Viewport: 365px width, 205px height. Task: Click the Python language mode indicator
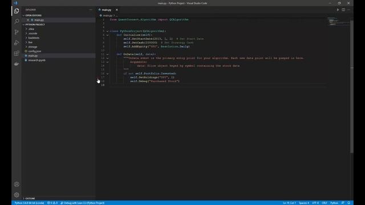point(334,203)
